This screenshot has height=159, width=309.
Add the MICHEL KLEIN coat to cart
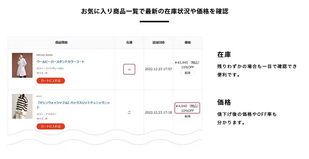[x=51, y=81]
